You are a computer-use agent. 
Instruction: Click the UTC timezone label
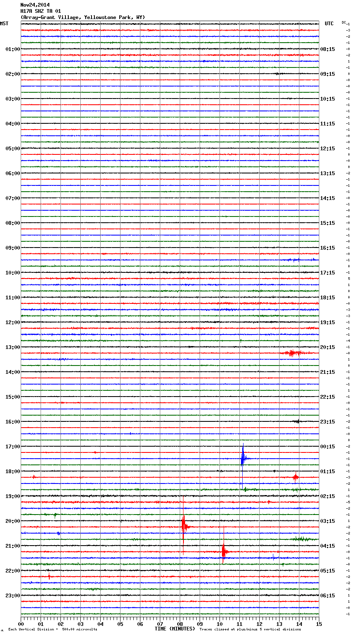(x=329, y=24)
